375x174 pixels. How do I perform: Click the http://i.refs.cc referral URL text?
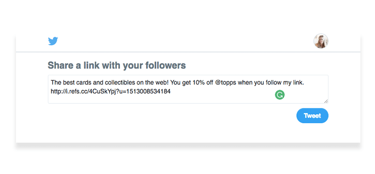tap(111, 91)
